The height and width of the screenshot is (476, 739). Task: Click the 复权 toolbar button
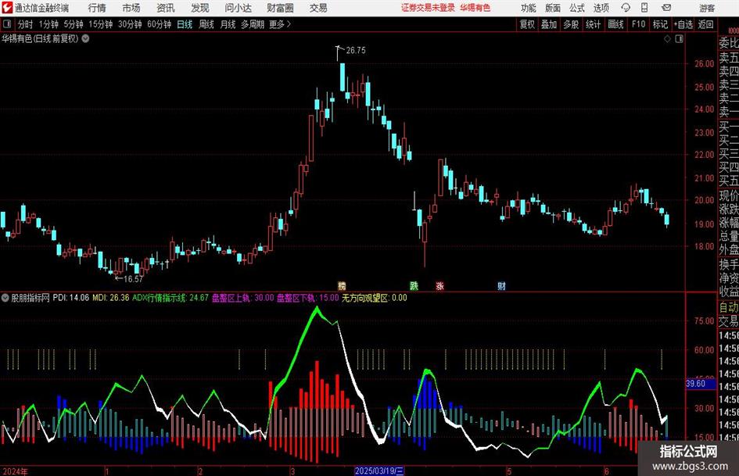[x=527, y=24]
